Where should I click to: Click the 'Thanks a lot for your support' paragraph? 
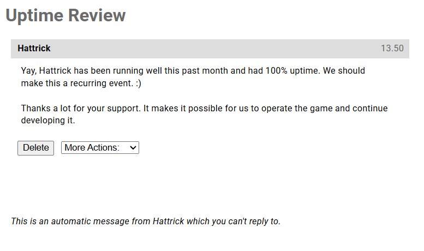204,114
